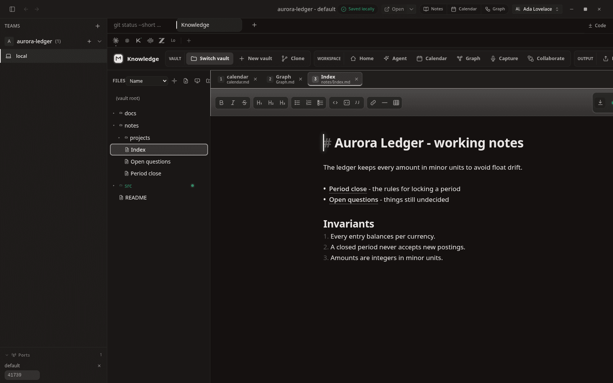Add a new top tab
Image resolution: width=613 pixels, height=383 pixels.
(x=254, y=25)
